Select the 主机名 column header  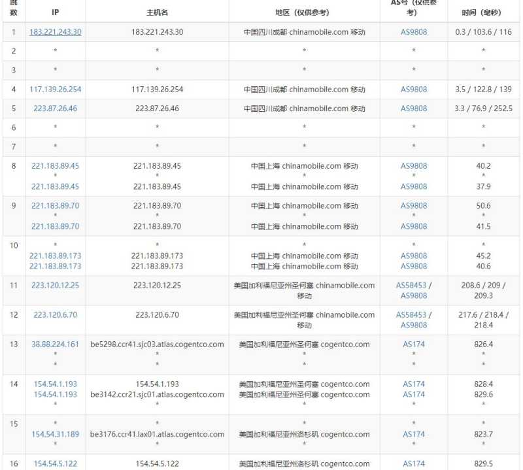[x=156, y=12]
